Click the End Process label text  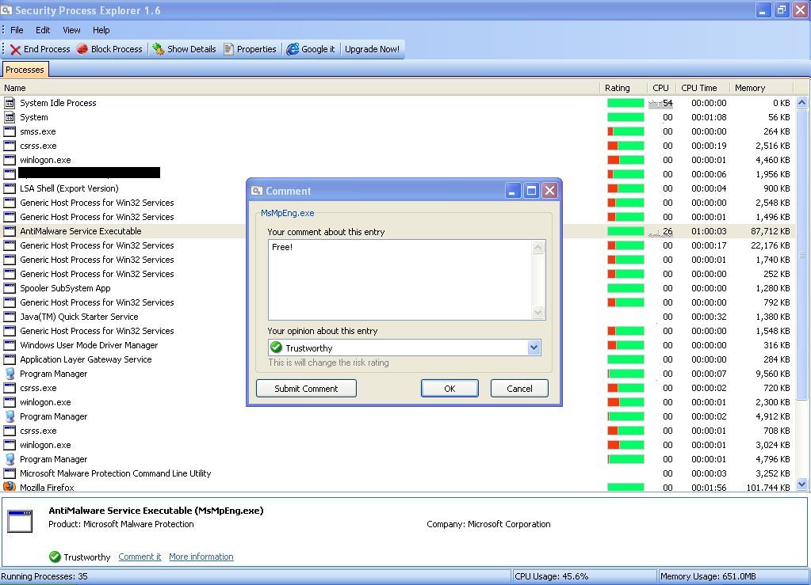(47, 49)
